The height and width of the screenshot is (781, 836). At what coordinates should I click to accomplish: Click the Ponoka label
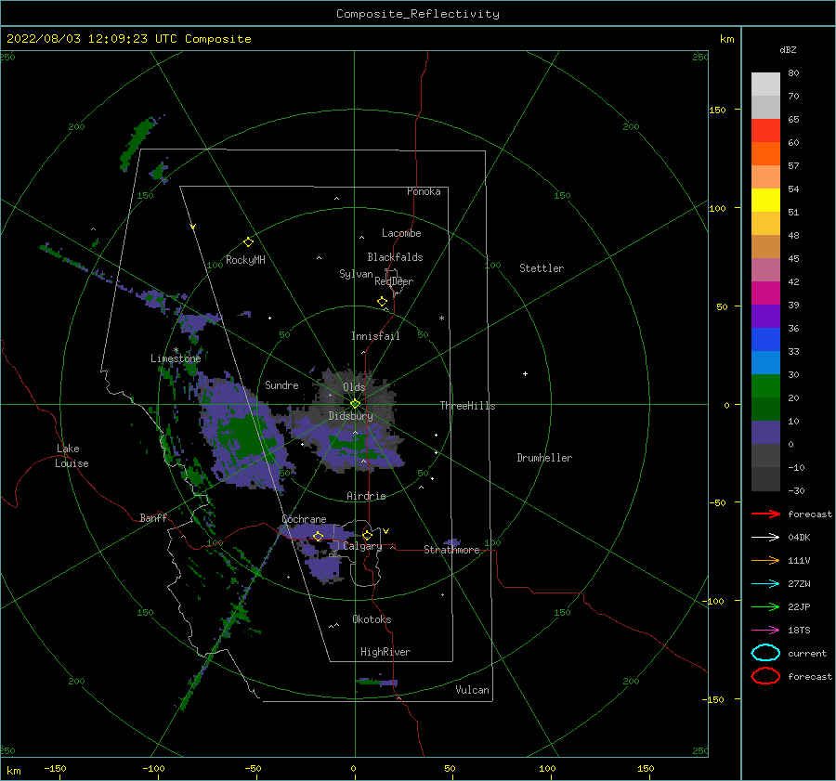click(424, 192)
